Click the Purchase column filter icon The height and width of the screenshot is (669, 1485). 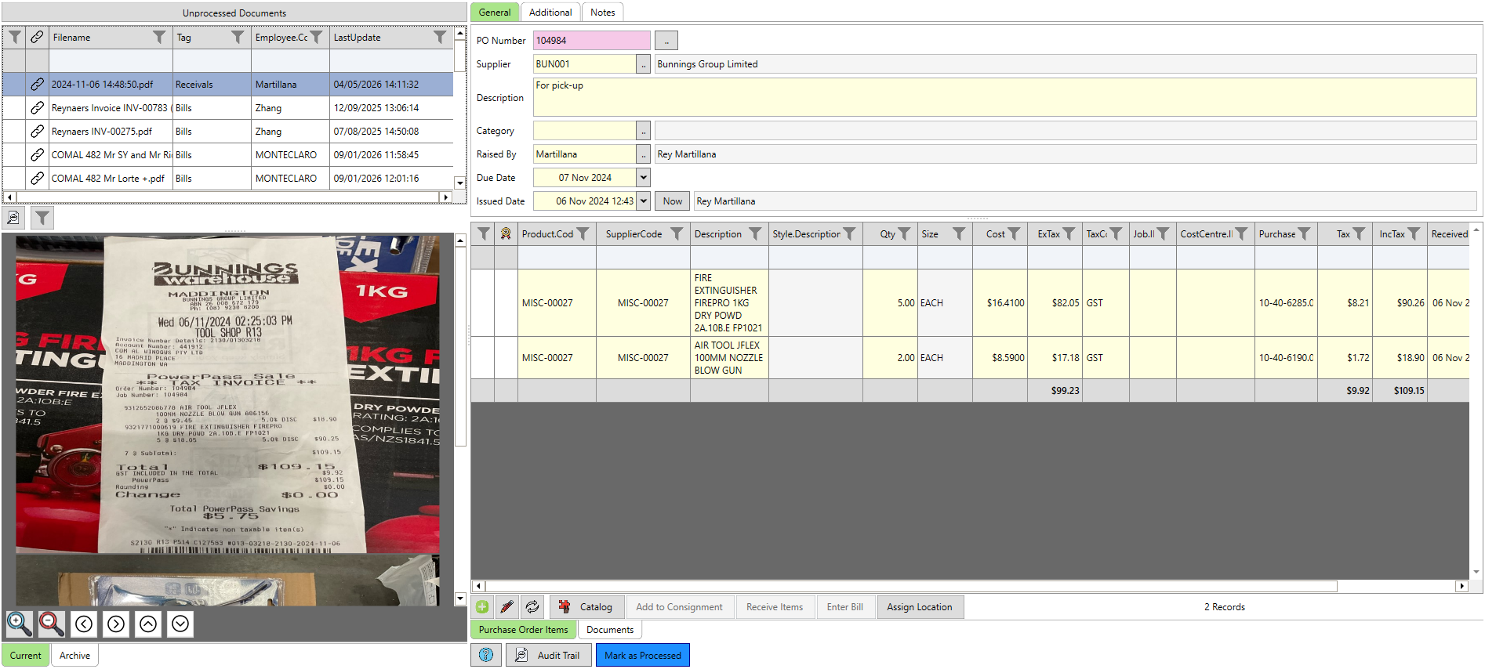pyautogui.click(x=1304, y=233)
